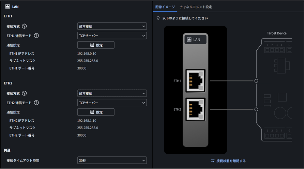
Task: Click 接続タイムアウト時間 label
Action: [23, 160]
